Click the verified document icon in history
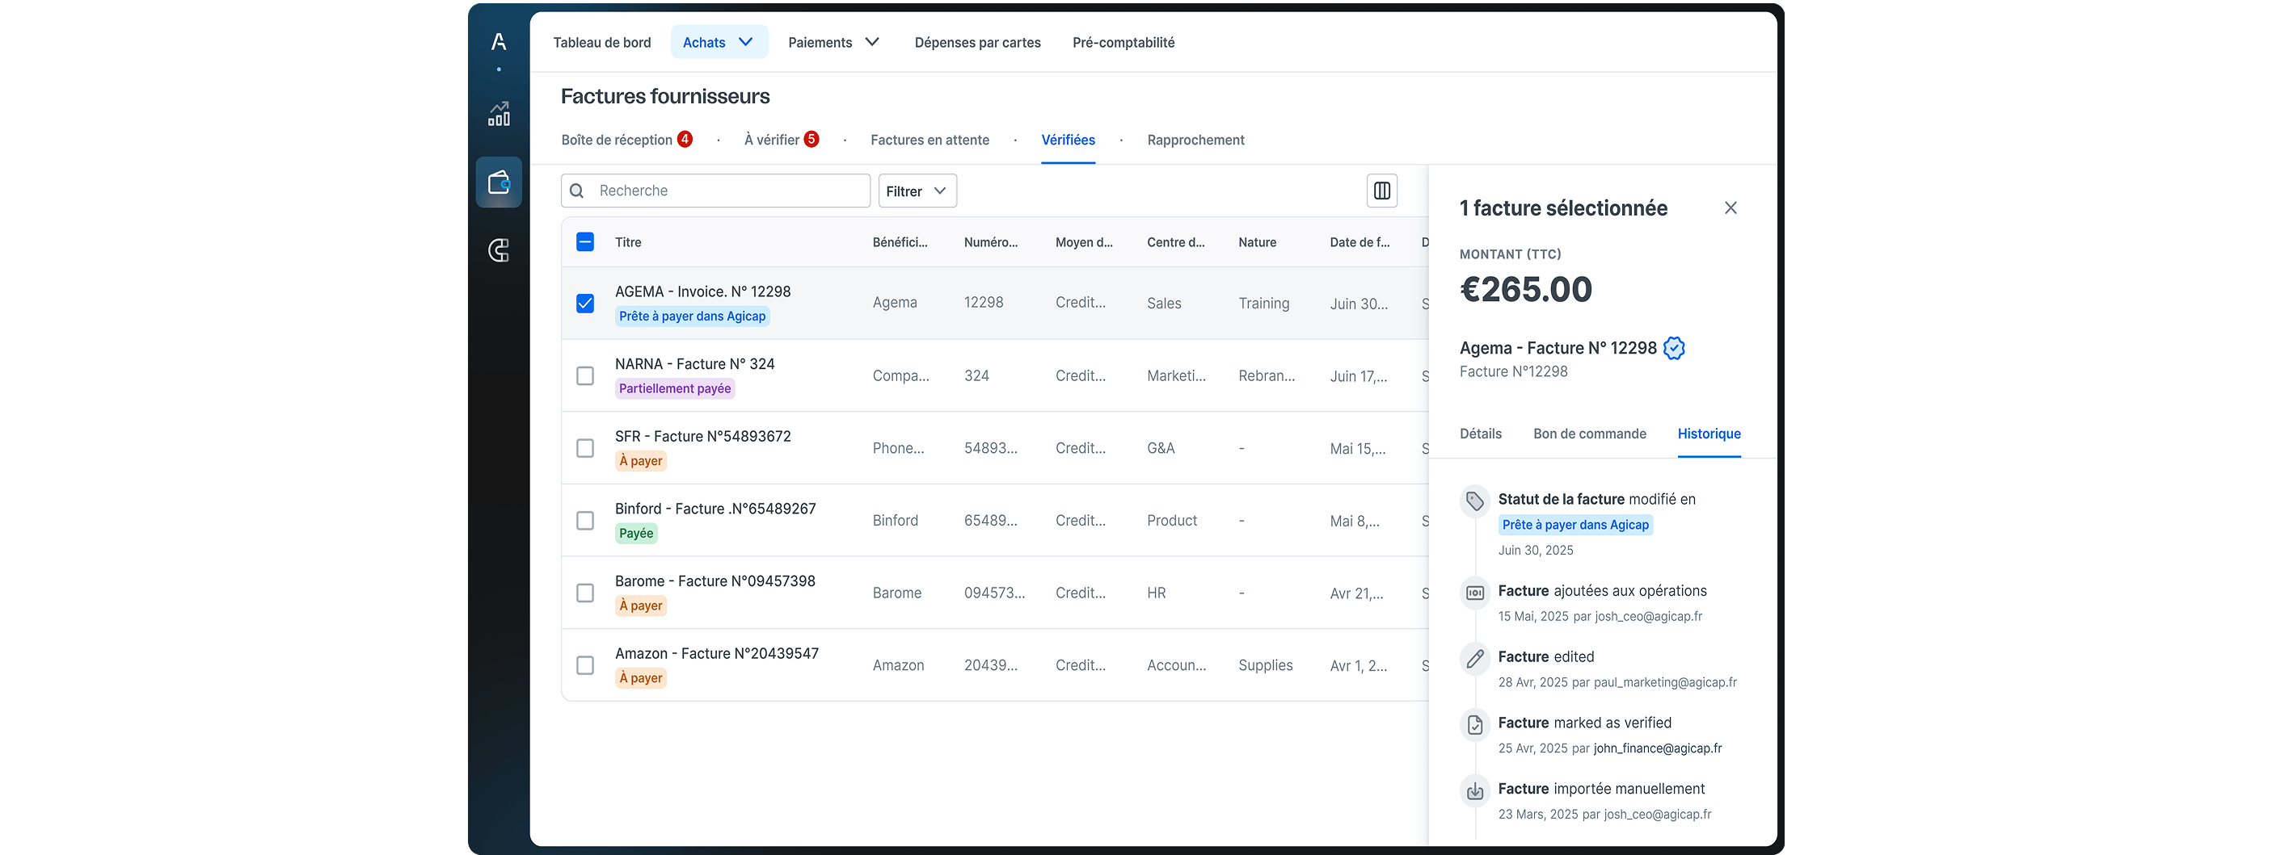The image size is (2289, 855). 1475,724
